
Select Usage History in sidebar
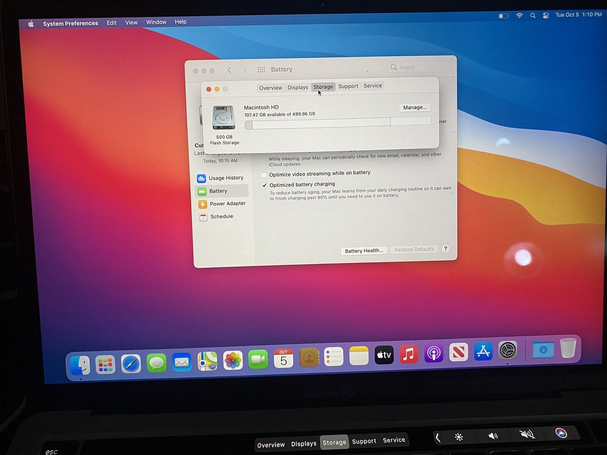[222, 178]
